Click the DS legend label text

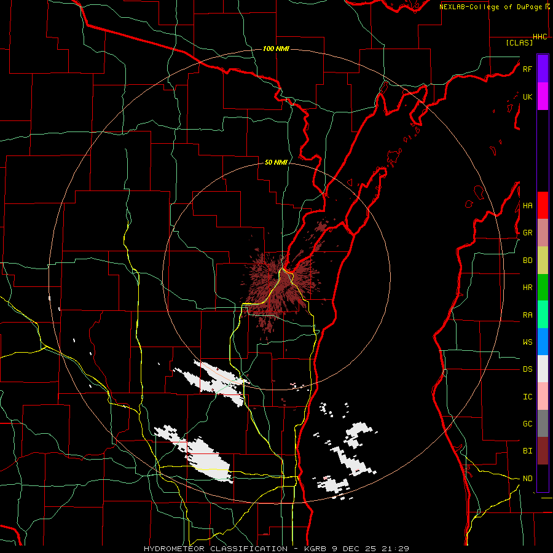coord(527,369)
